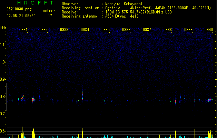Screen dimensions: 217x138
Task: Select the ICOM IC-575 53.7492 MHz USB text
Action: 138,12
